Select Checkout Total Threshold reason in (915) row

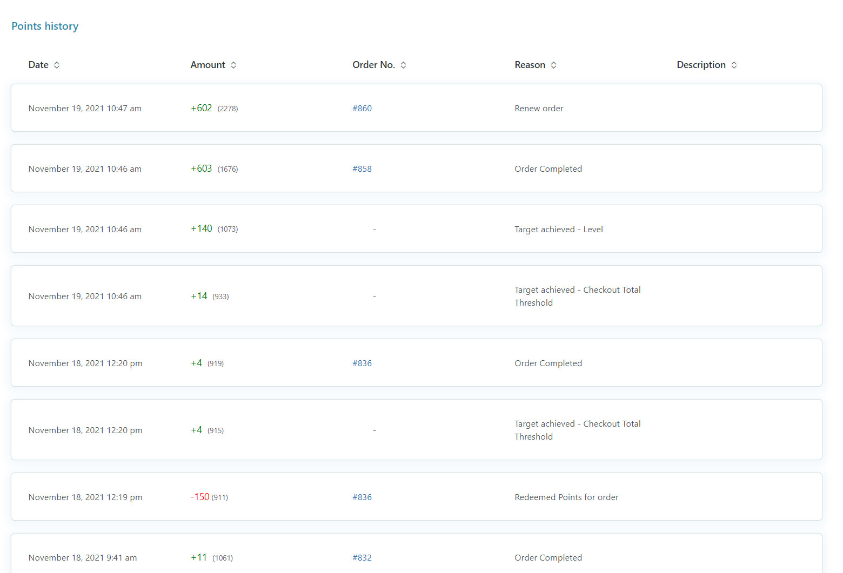coord(577,430)
